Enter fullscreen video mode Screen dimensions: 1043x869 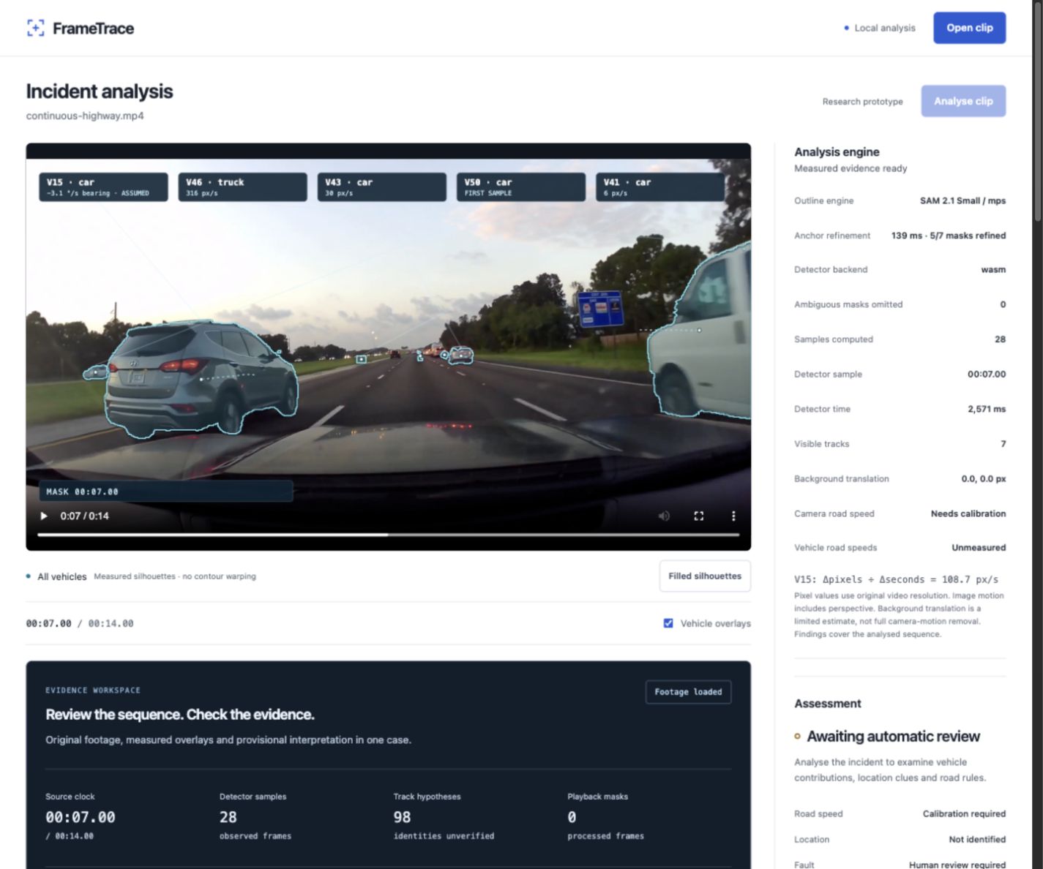[x=699, y=516]
